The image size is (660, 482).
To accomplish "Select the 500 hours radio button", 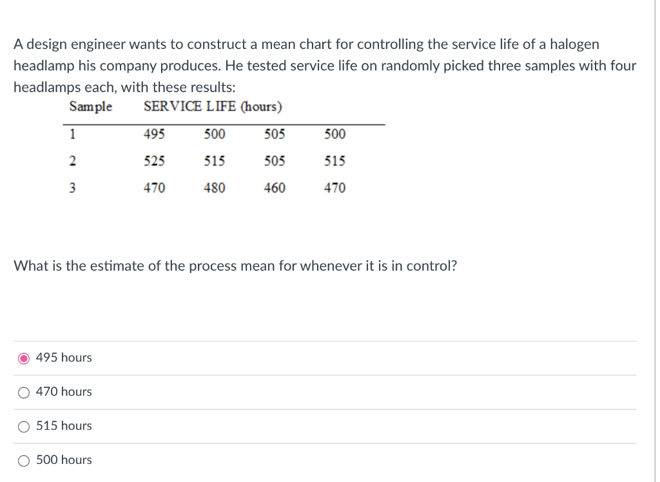I will click(x=23, y=459).
